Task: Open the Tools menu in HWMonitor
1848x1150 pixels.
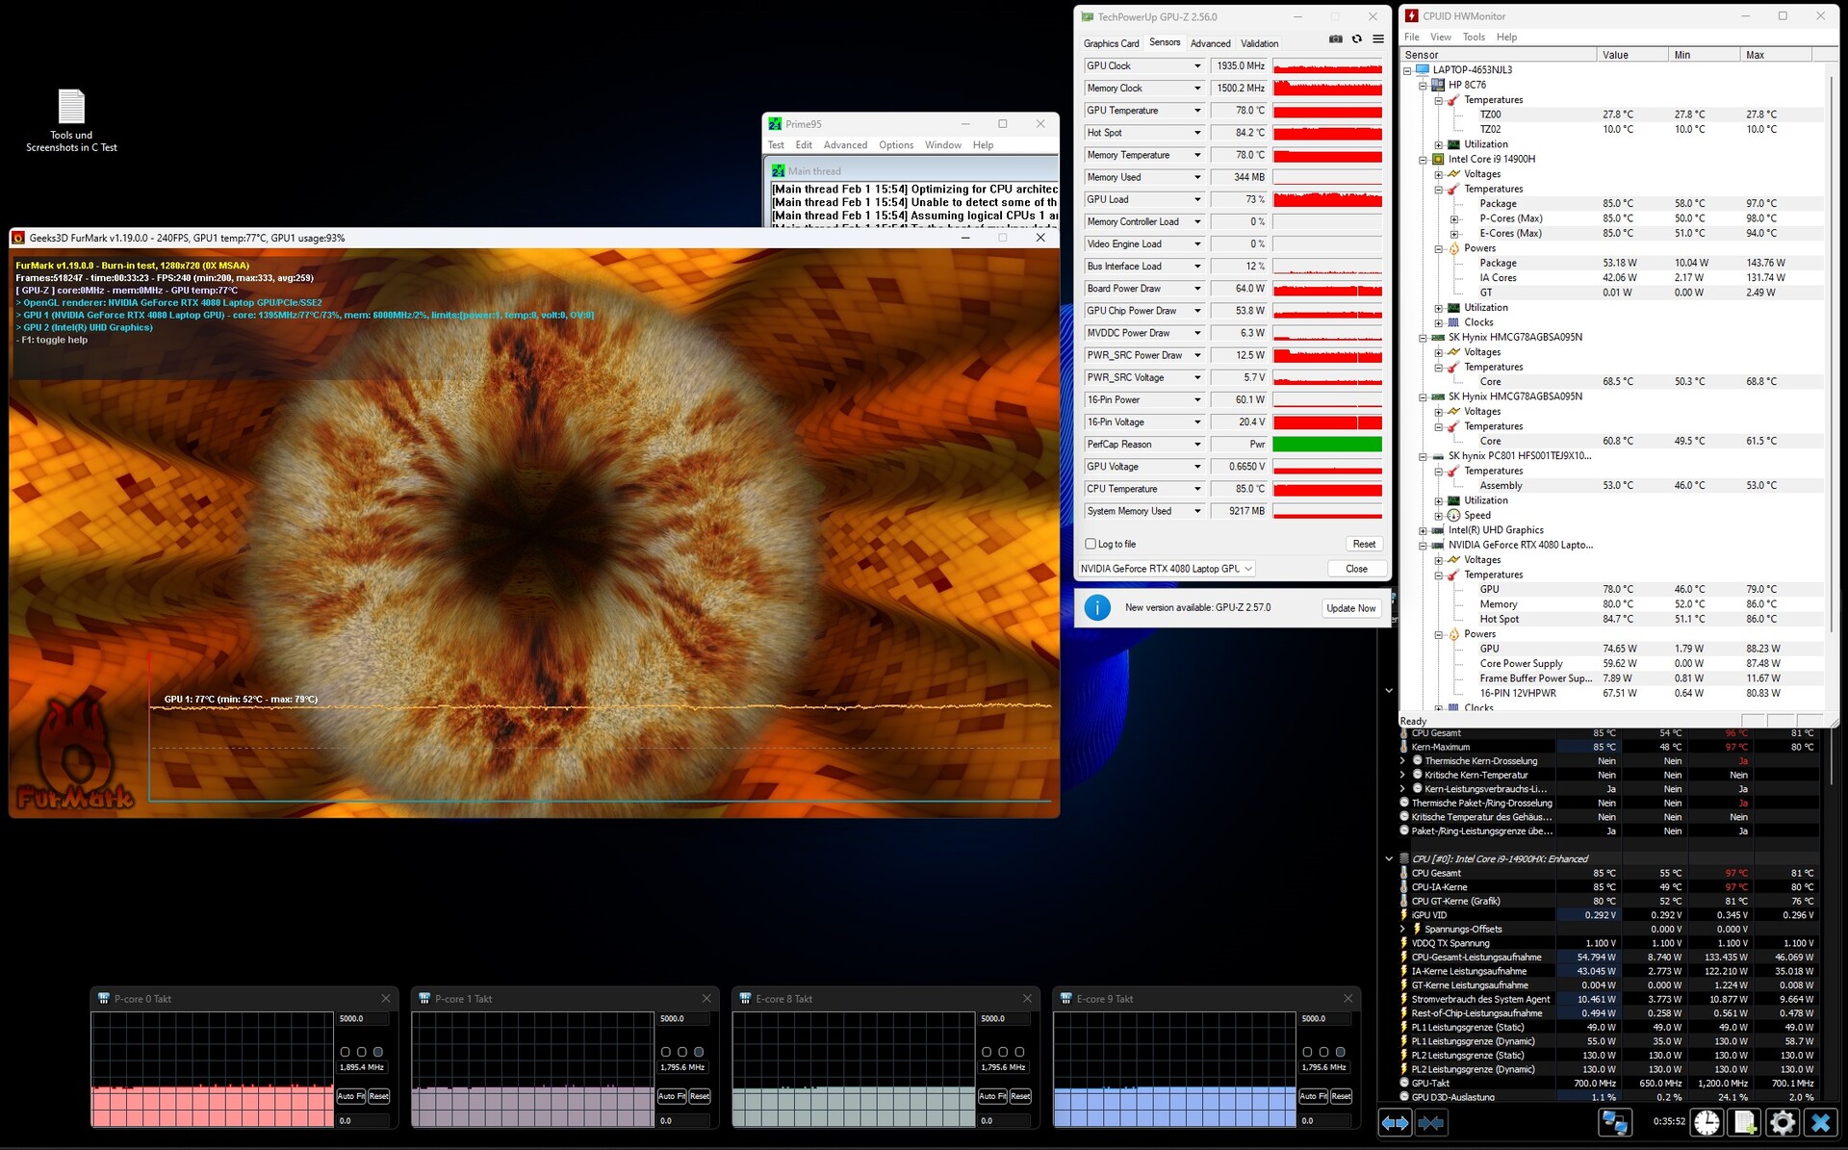Action: [1473, 38]
